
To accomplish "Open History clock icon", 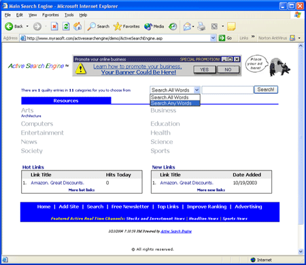I will coord(173,26).
